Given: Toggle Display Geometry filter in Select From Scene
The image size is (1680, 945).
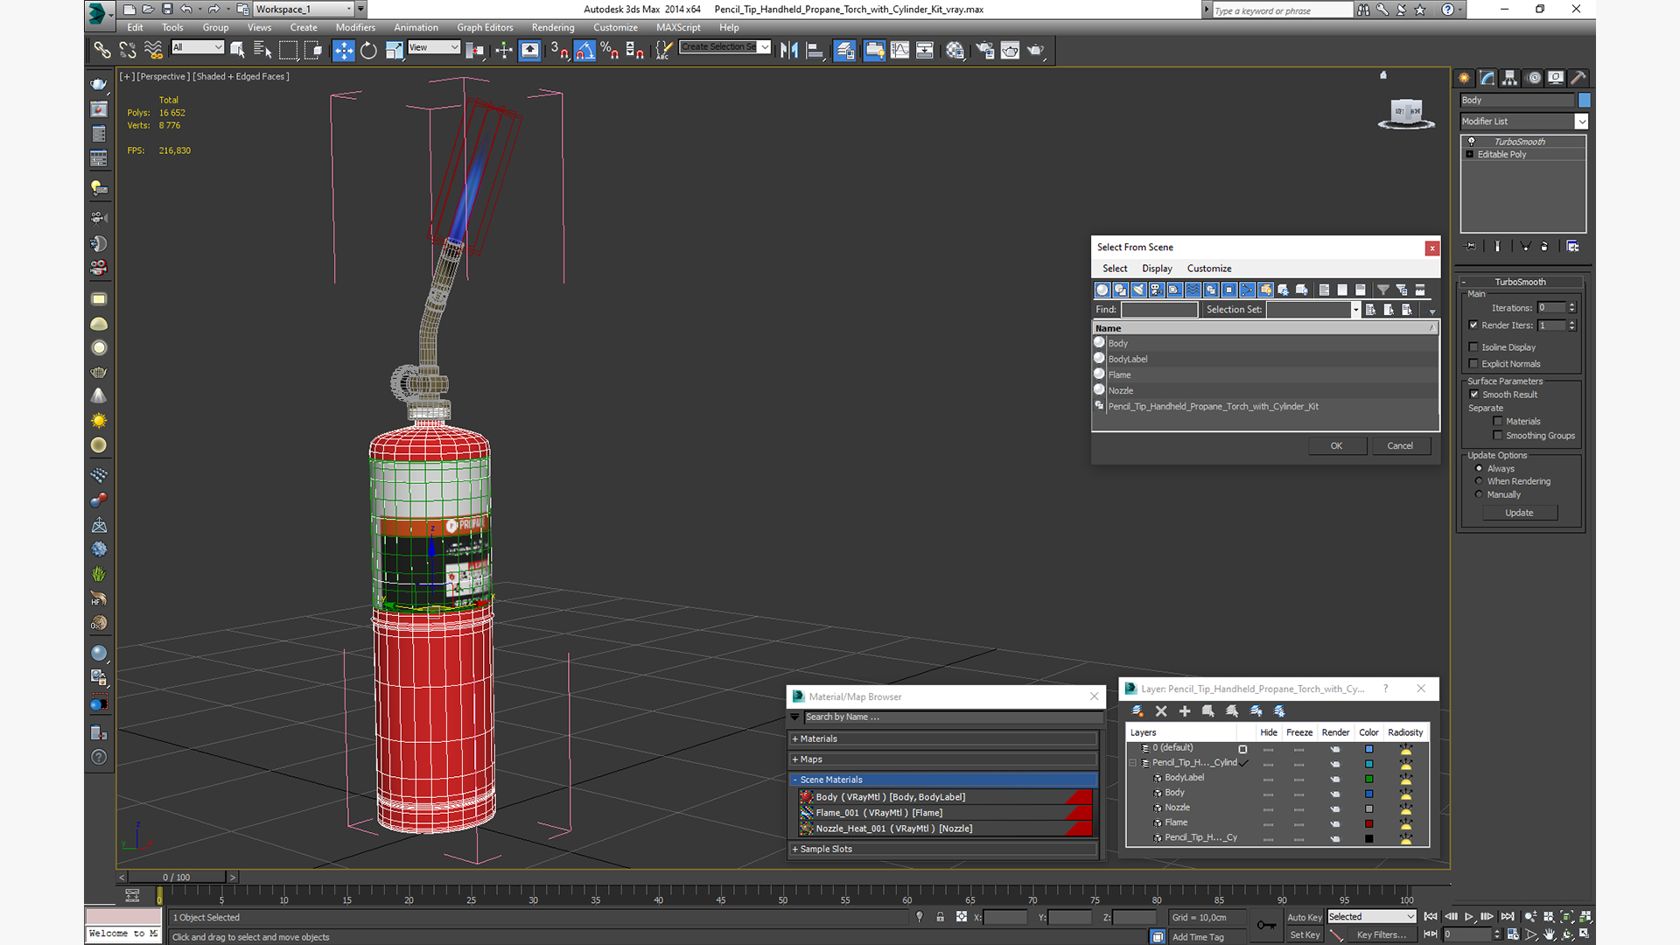Looking at the screenshot, I should point(1102,290).
